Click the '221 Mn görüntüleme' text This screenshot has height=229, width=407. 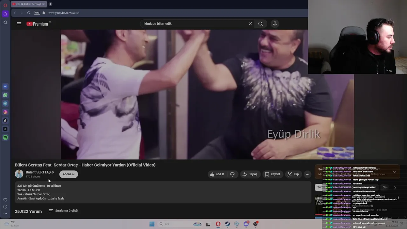pos(31,186)
